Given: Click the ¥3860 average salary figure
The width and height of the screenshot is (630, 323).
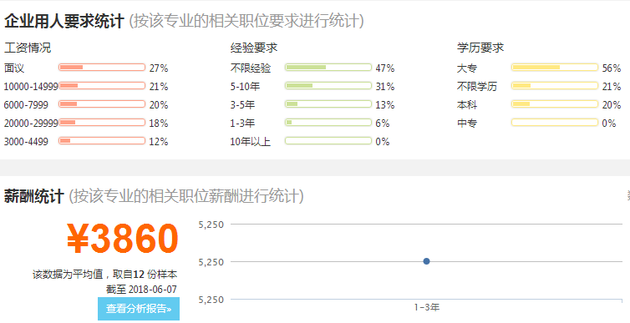Looking at the screenshot, I should point(123,239).
